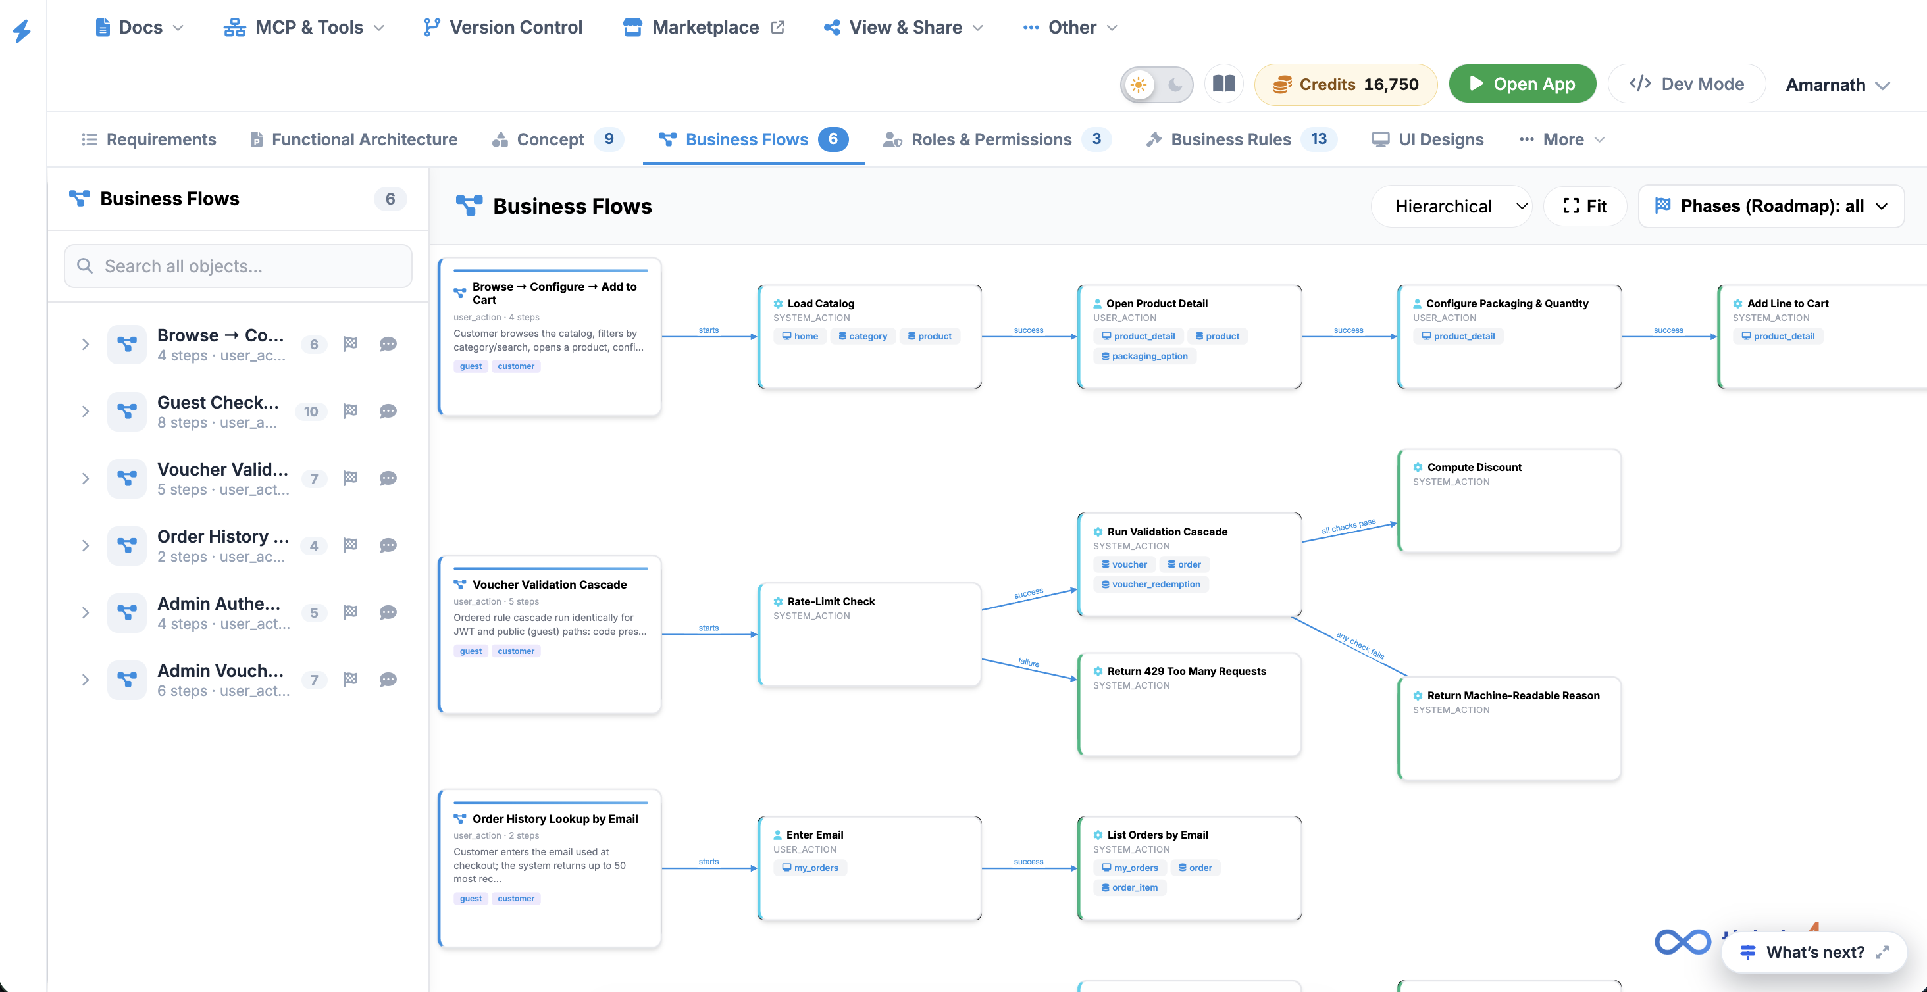The height and width of the screenshot is (992, 1927).
Task: Click flag icon in Admin Authe... row
Action: [x=350, y=612]
